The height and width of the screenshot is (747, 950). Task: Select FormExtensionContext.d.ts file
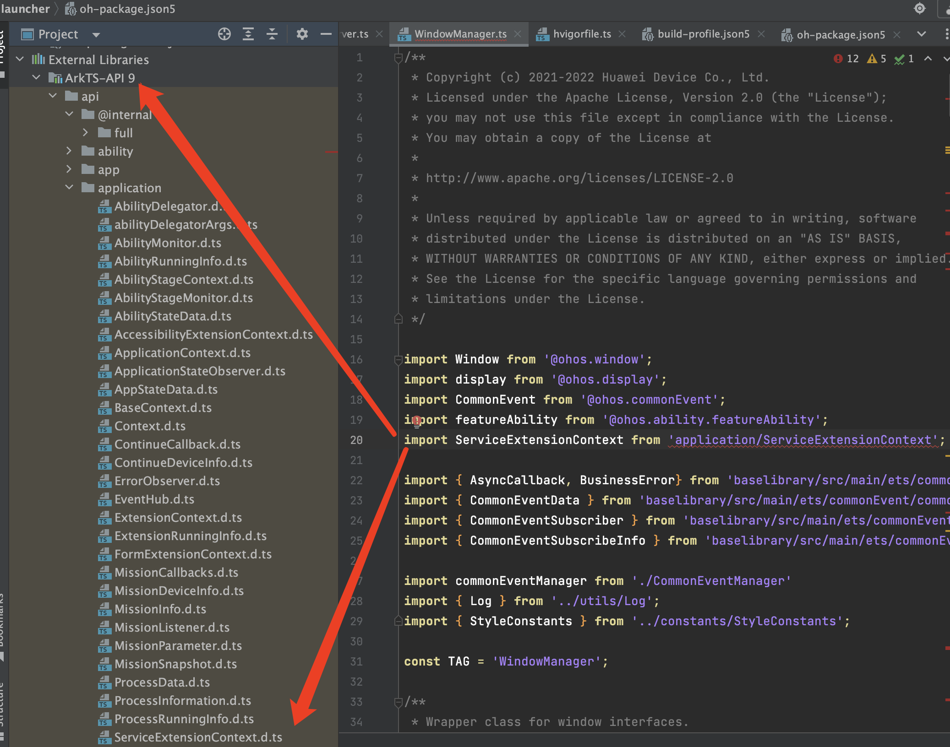click(x=193, y=554)
